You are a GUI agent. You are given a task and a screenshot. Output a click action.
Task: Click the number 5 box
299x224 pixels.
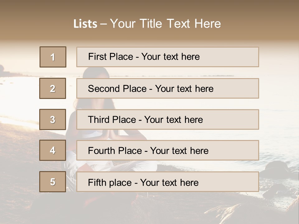point(53,182)
